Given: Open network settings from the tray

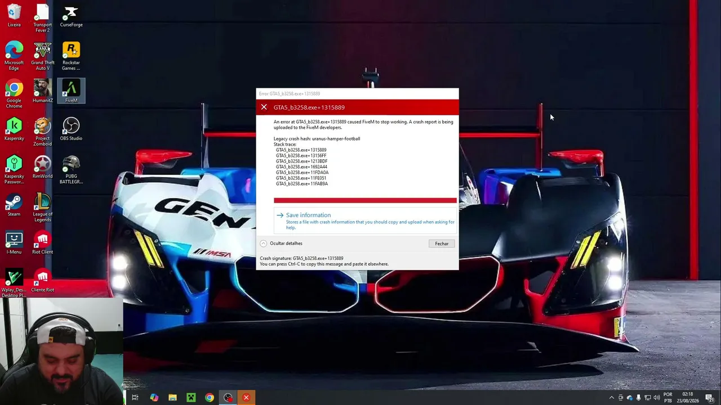Looking at the screenshot, I should pyautogui.click(x=648, y=398).
